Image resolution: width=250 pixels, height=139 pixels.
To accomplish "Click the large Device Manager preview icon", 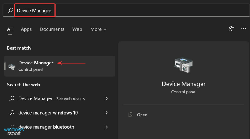I will [183, 65].
